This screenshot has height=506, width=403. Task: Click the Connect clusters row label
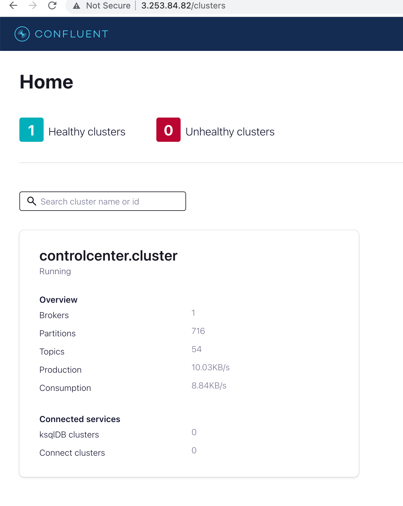[72, 453]
